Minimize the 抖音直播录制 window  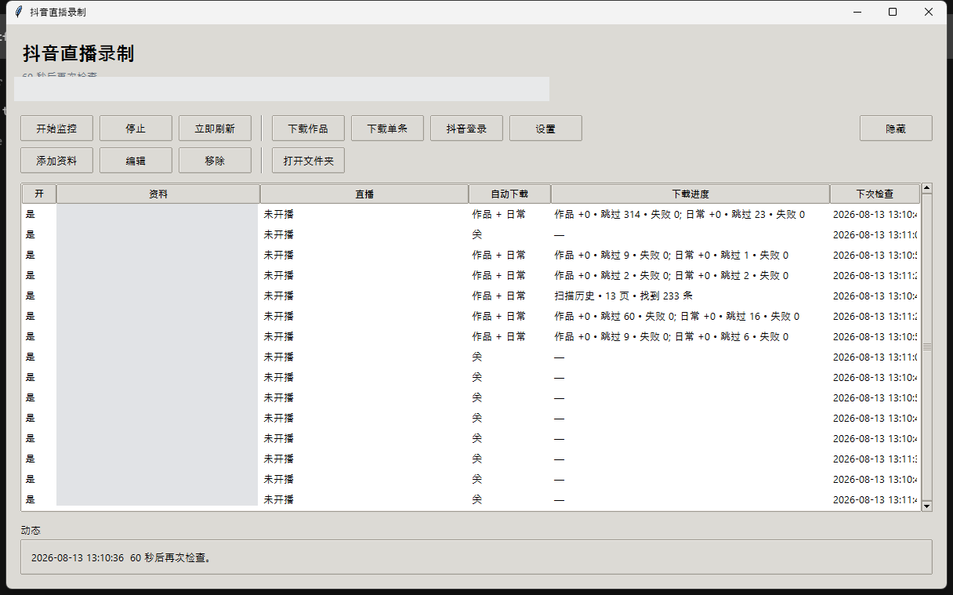click(x=857, y=12)
